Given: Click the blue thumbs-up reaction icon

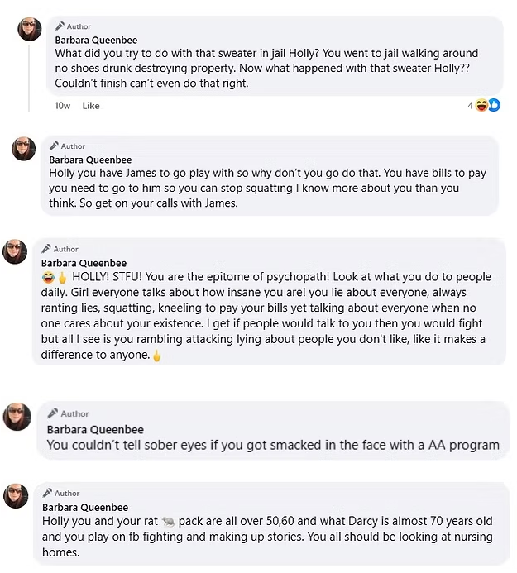Looking at the screenshot, I should pos(494,105).
